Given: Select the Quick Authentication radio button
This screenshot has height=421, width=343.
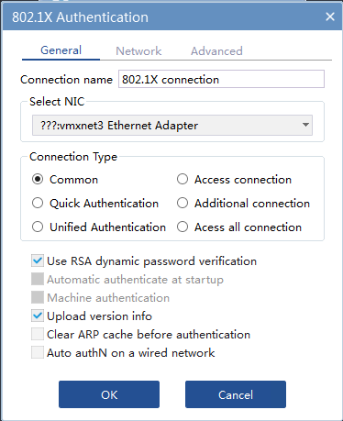Looking at the screenshot, I should (x=38, y=203).
